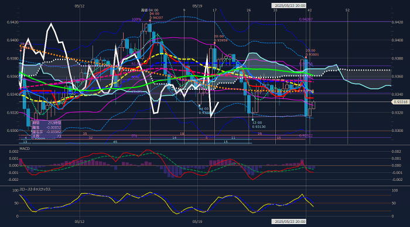Click 0.9340 on the left price axis
410x227 pixels.
click(x=12, y=95)
